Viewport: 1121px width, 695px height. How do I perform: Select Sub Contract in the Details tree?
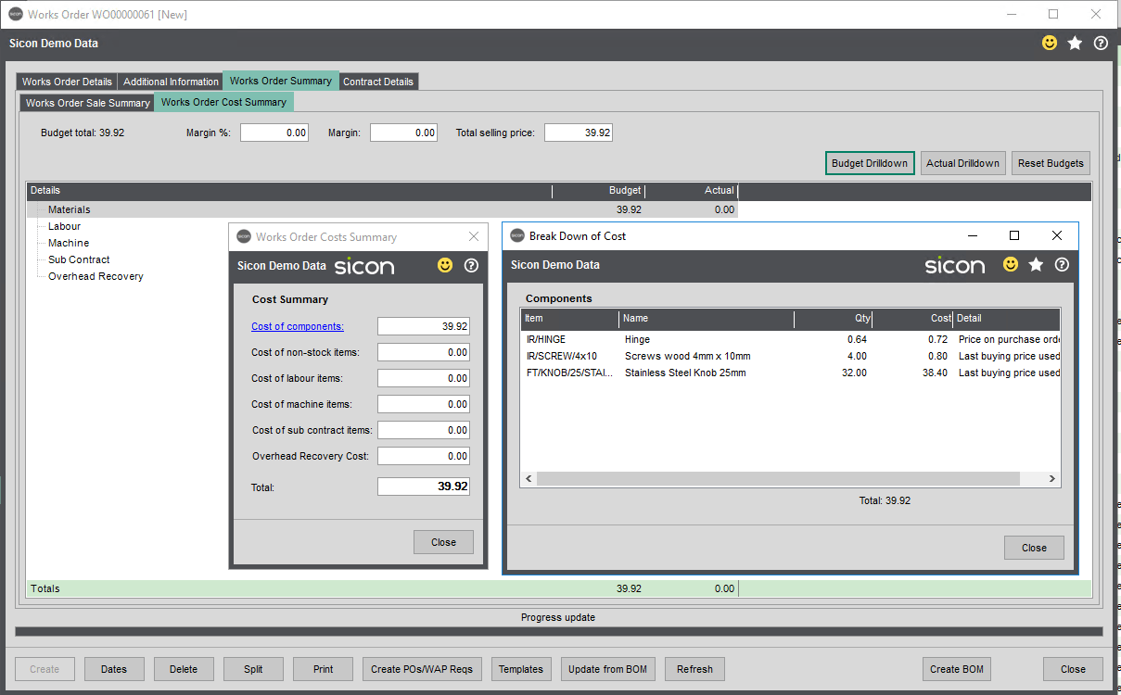point(79,259)
